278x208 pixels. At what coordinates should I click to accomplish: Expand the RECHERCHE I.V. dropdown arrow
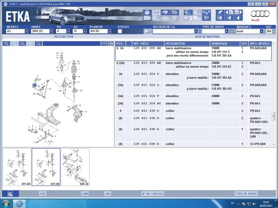click(196, 31)
